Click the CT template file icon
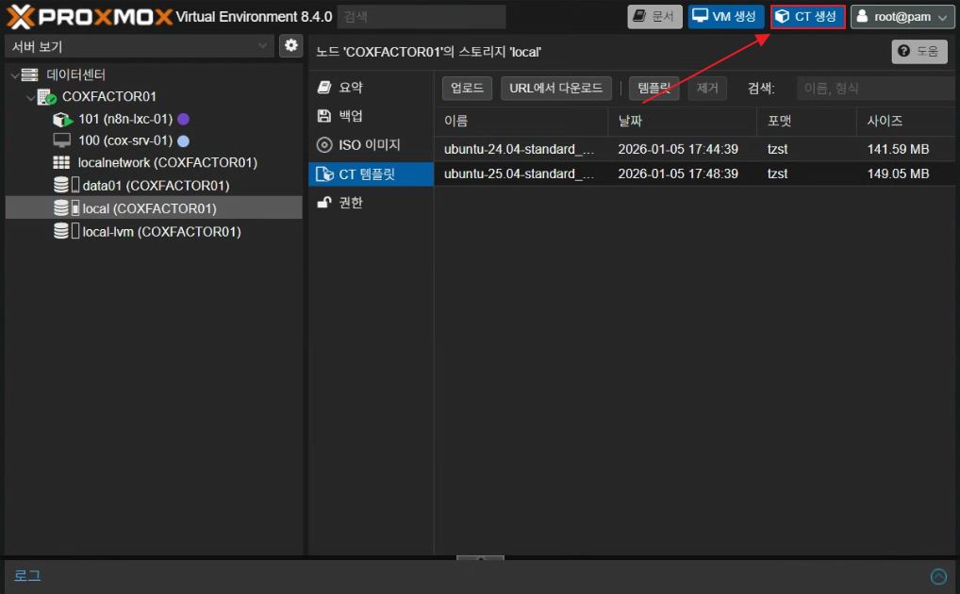The width and height of the screenshot is (960, 594). [x=324, y=173]
